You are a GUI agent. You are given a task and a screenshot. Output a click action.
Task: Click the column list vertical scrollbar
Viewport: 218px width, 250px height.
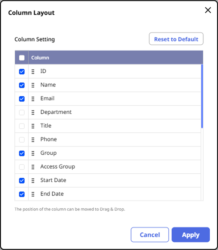coord(202,96)
